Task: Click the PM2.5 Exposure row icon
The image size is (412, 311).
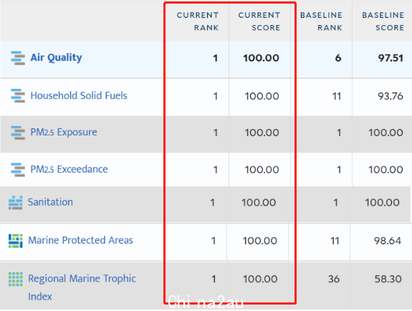Action: coord(18,133)
